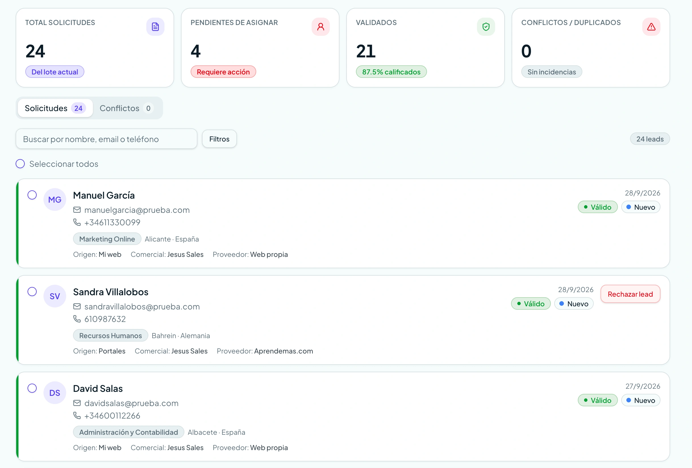Image resolution: width=692 pixels, height=468 pixels.
Task: Click the DS avatar of David Salas
Action: pos(55,393)
